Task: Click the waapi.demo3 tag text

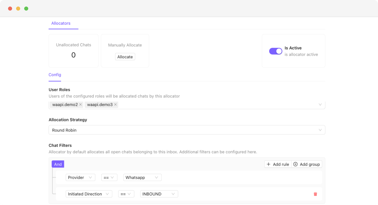Action: [x=100, y=105]
